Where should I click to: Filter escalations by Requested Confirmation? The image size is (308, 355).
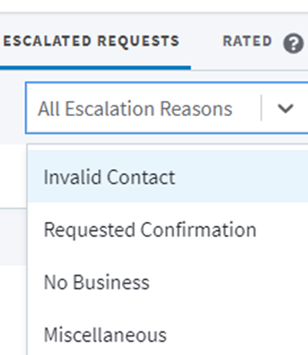pyautogui.click(x=167, y=230)
